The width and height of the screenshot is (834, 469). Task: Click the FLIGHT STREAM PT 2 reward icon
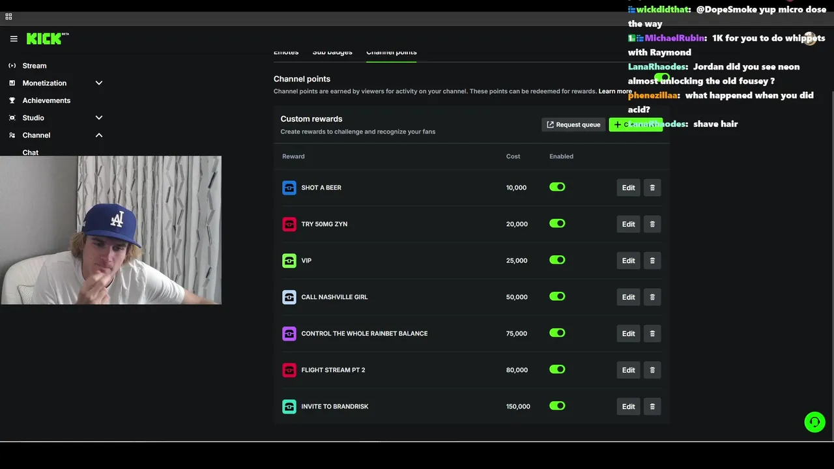point(289,370)
